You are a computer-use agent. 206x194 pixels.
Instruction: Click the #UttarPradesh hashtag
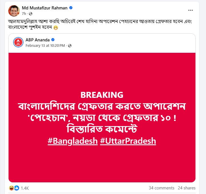(x=128, y=141)
